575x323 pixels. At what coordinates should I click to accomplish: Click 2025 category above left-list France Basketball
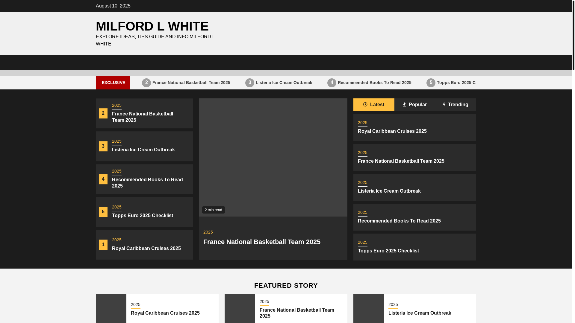click(117, 106)
